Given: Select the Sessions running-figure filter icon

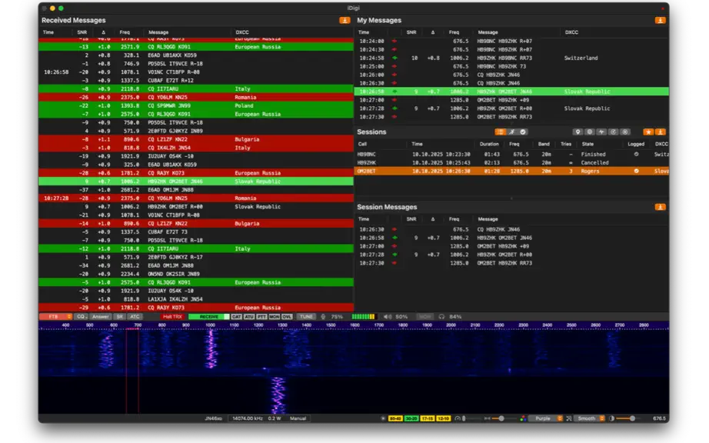Looking at the screenshot, I should click(x=511, y=132).
